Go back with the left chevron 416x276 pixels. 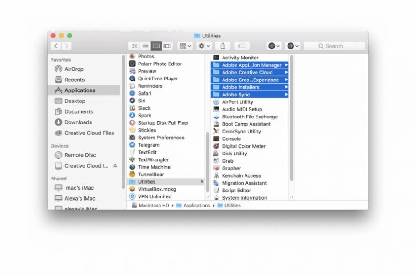pyautogui.click(x=56, y=46)
